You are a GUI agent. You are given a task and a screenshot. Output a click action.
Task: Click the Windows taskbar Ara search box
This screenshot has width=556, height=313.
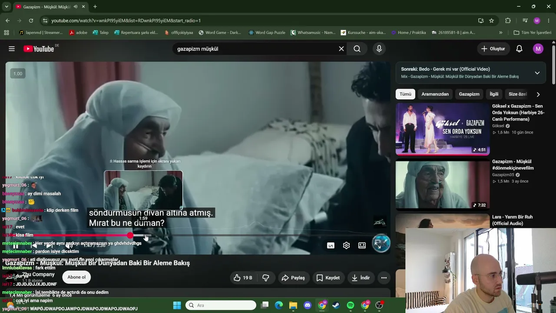[x=221, y=305]
